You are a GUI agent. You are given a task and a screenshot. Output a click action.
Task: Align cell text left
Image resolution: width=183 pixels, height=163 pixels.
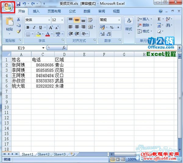(x=70, y=27)
